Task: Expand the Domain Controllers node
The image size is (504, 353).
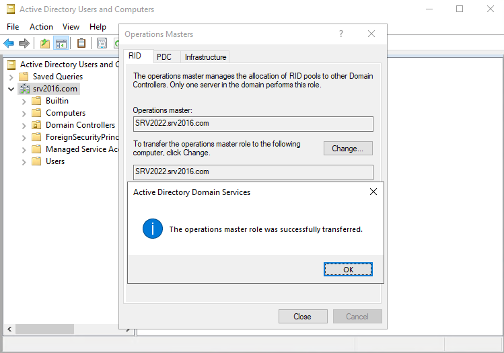Action: 24,126
